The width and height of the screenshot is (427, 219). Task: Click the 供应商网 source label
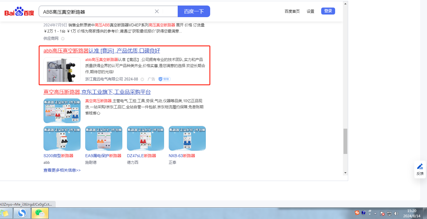tap(51, 38)
